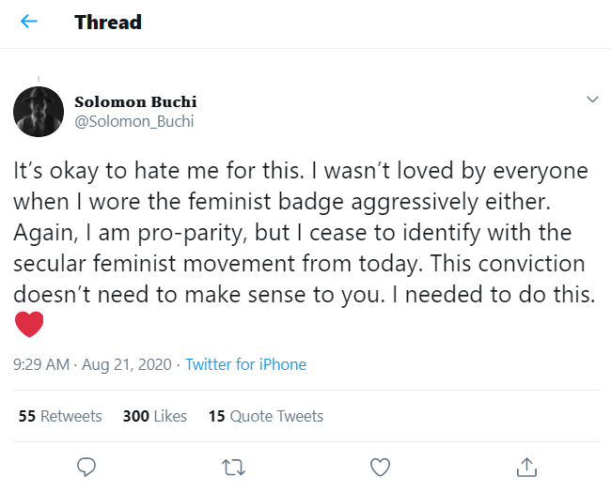Click the thread connector line above the avatar
The width and height of the screenshot is (611, 492).
(38, 81)
